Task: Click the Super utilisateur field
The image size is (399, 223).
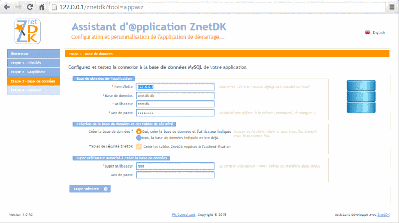Action: (x=175, y=166)
